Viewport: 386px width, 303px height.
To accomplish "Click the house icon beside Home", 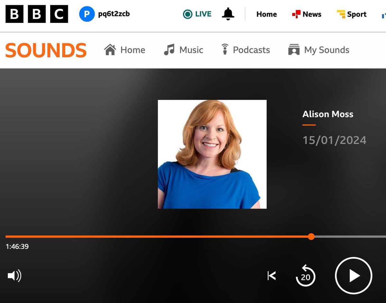I will (110, 50).
